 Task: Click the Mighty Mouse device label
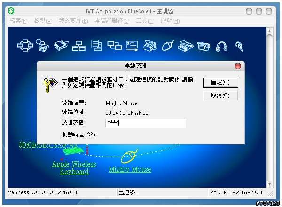[x=130, y=169]
